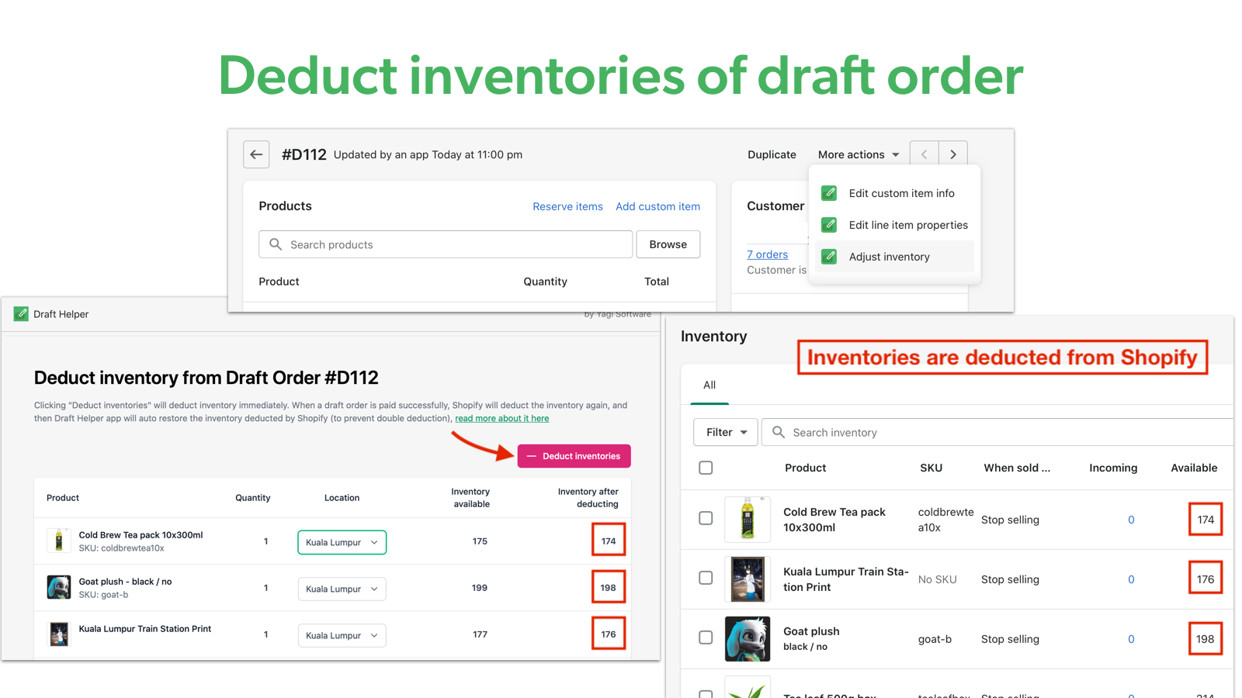
Task: Open the More actions dropdown
Action: point(858,154)
